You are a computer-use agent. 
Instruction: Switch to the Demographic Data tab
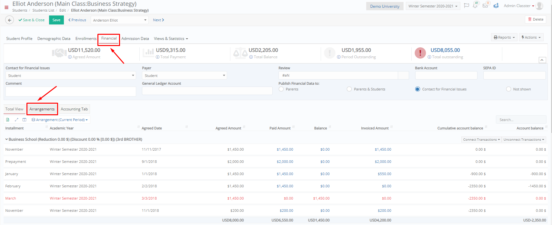(x=54, y=39)
